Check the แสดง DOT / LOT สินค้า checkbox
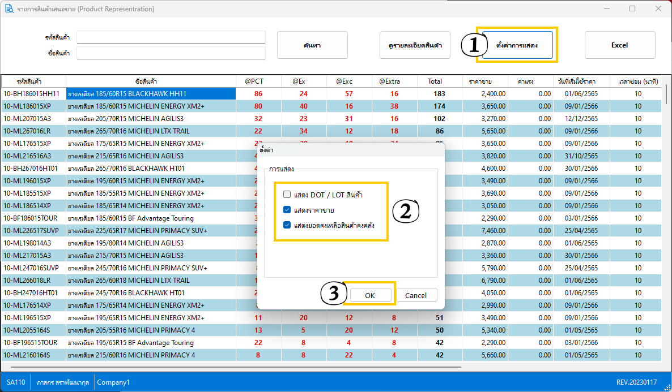Screen dimensions: 672x392 pyautogui.click(x=287, y=195)
